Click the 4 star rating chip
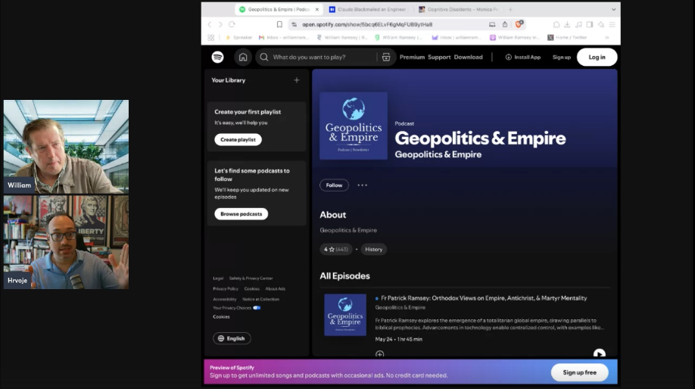 click(336, 250)
